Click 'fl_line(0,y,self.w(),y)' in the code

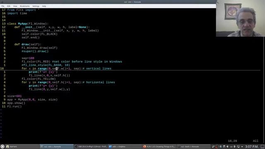pyautogui.click(x=49, y=89)
